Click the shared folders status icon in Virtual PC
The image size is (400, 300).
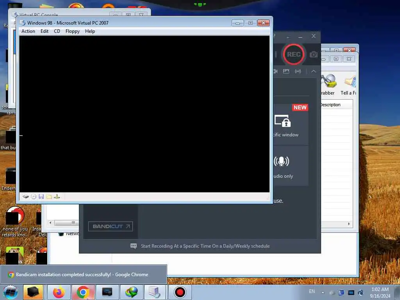click(49, 196)
